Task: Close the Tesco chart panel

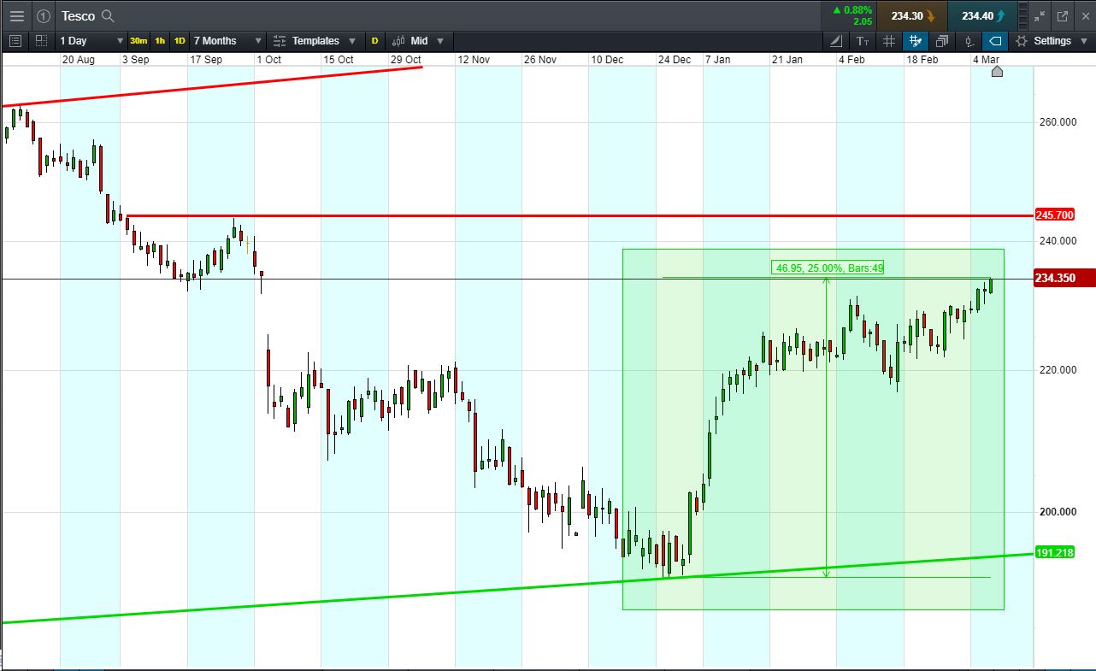Action: coord(1084,15)
